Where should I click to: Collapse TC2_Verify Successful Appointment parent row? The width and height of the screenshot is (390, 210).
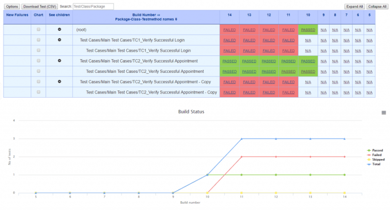click(59, 61)
